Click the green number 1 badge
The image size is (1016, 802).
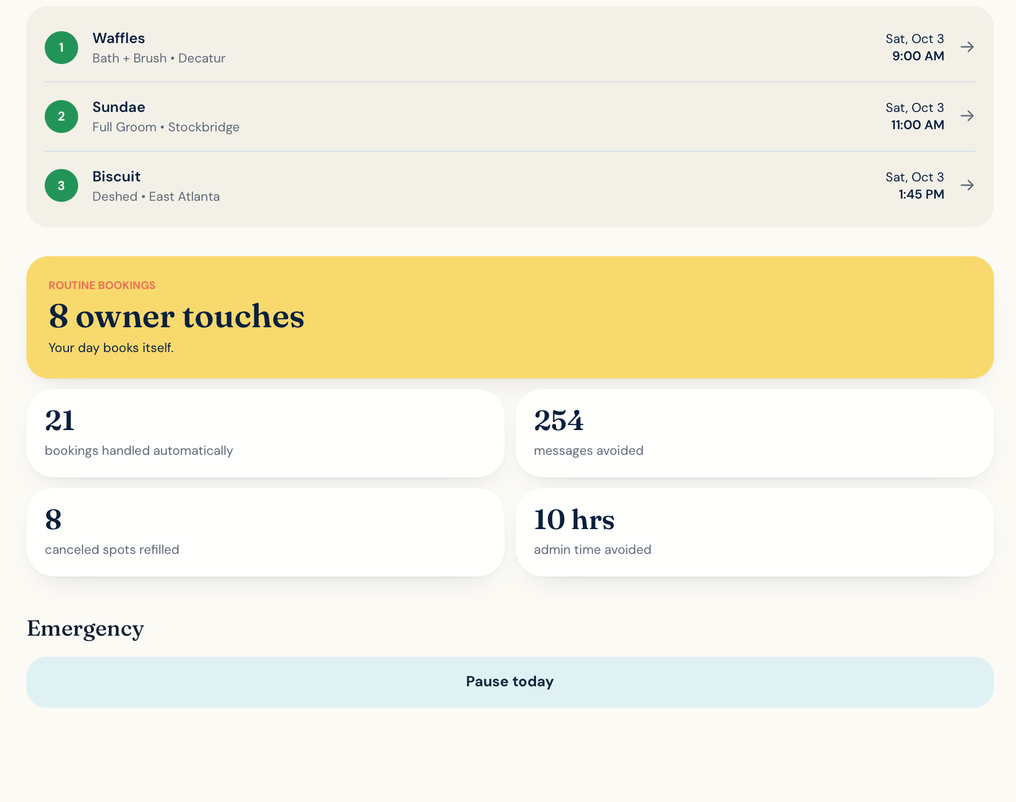coord(61,47)
